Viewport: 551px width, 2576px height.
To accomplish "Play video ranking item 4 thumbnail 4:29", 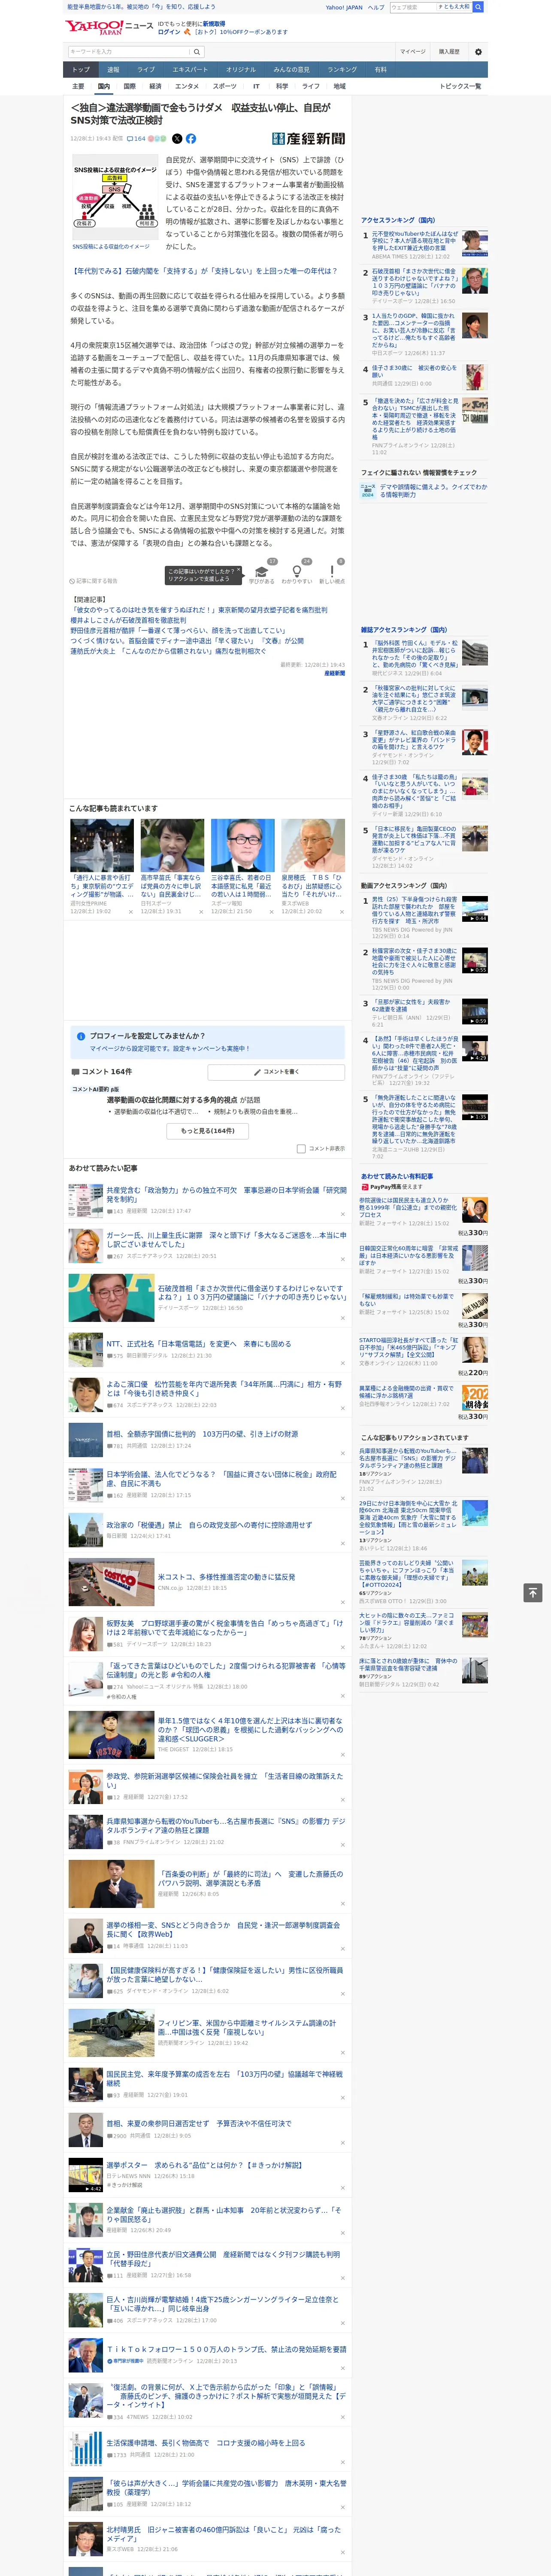I will (x=475, y=1048).
